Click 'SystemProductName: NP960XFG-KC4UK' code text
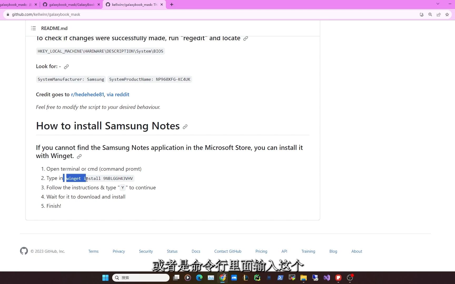 tap(150, 79)
